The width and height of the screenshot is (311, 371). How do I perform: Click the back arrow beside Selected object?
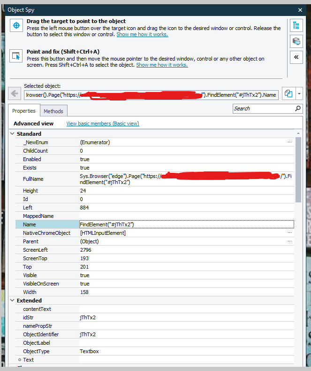15,93
